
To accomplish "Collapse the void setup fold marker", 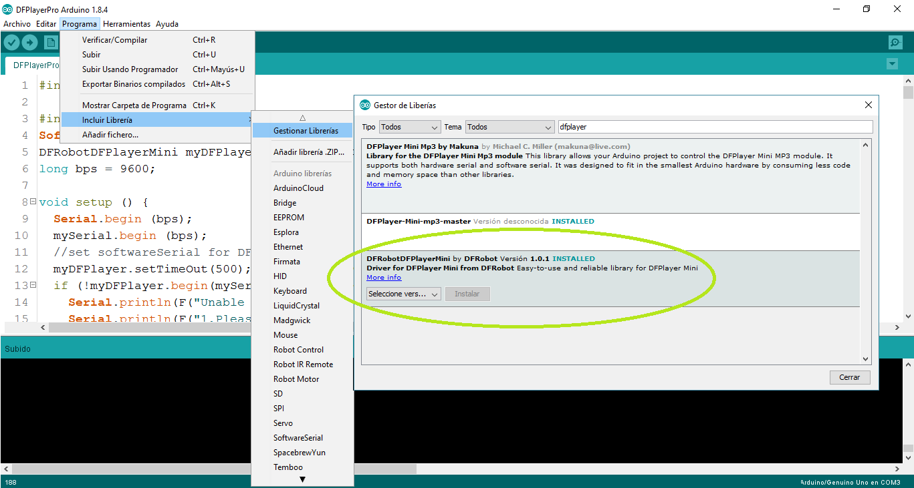I will click(33, 202).
